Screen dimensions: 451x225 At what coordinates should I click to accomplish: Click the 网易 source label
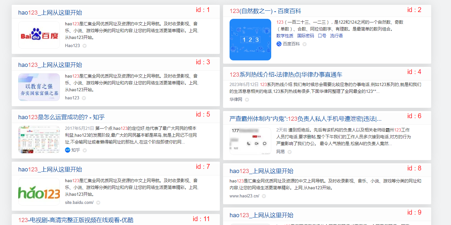(x=281, y=152)
